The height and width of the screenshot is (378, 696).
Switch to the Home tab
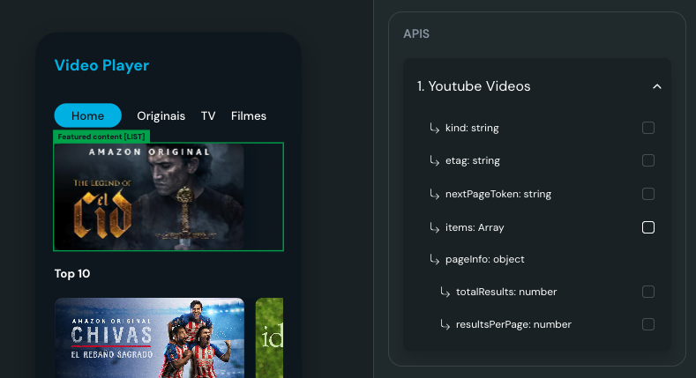tap(88, 115)
